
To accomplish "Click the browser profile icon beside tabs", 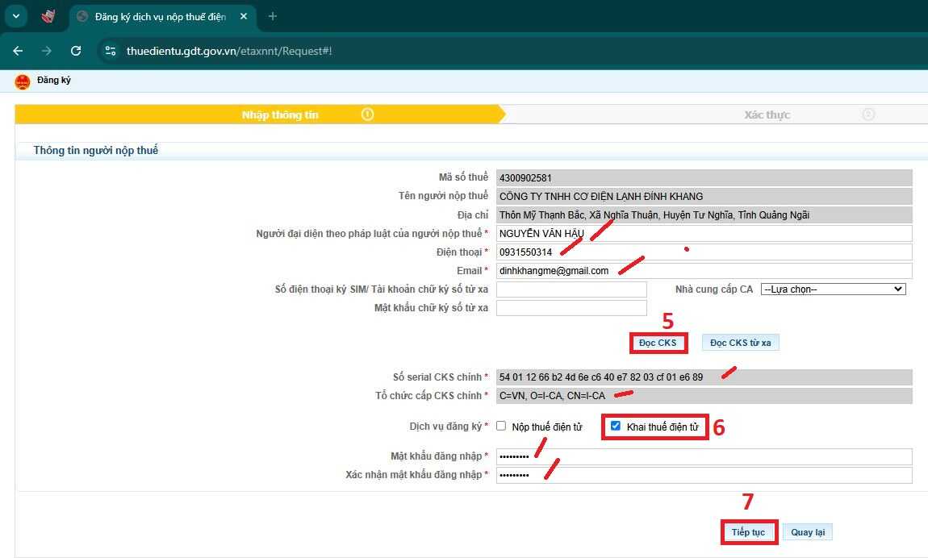I will coord(48,16).
